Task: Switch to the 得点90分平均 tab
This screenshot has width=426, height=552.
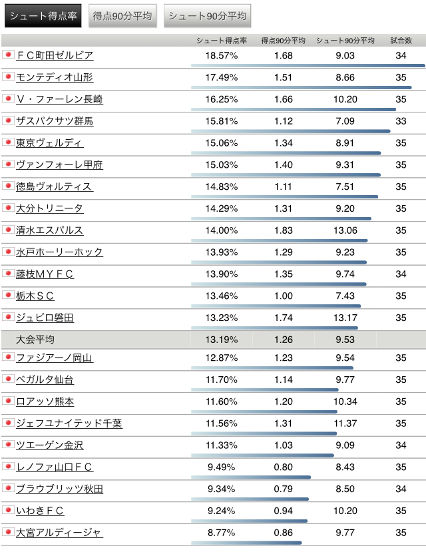Action: 122,16
